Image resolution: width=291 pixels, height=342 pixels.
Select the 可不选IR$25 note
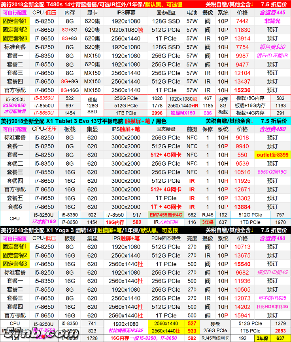[x=272, y=298]
